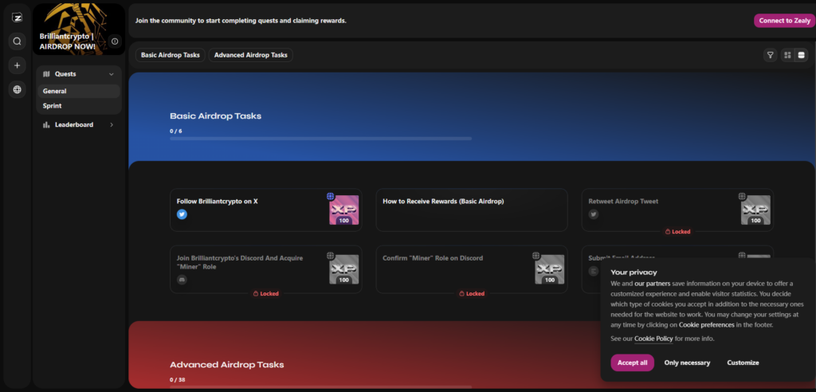Switch to the grid view layout icon

(x=787, y=55)
